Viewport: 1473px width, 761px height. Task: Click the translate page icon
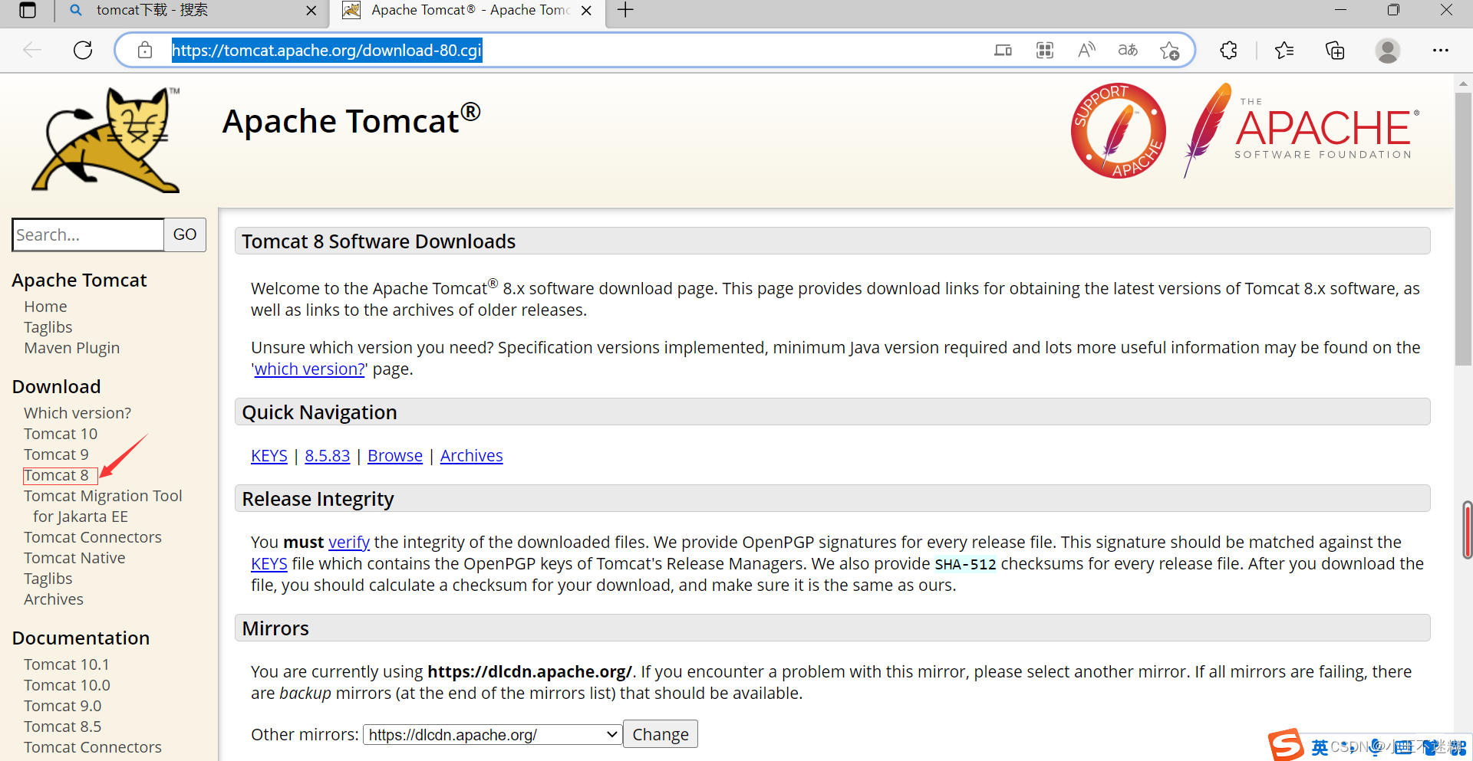point(1128,51)
